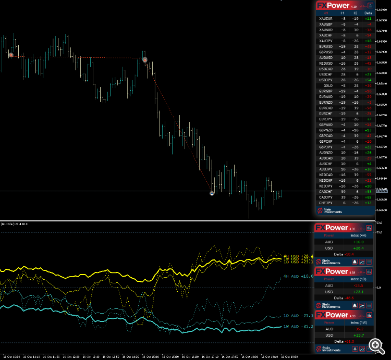Image resolution: width=391 pixels, height=360 pixels.
Task: Select the XAUJPY row
Action: point(345,41)
